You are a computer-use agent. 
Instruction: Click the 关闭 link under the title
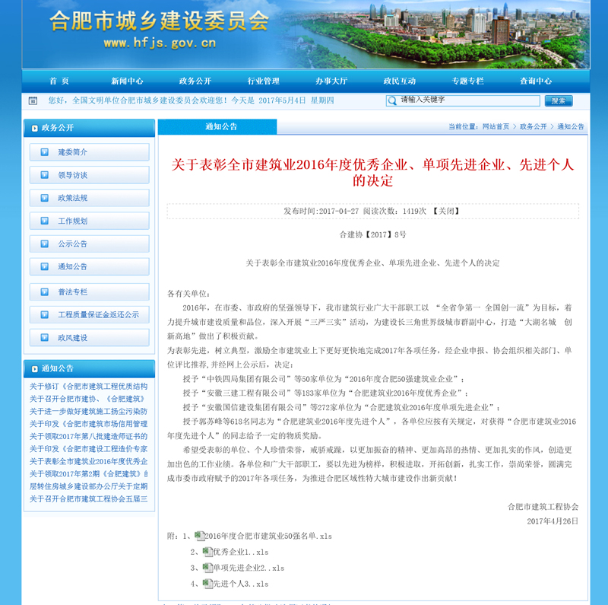446,211
